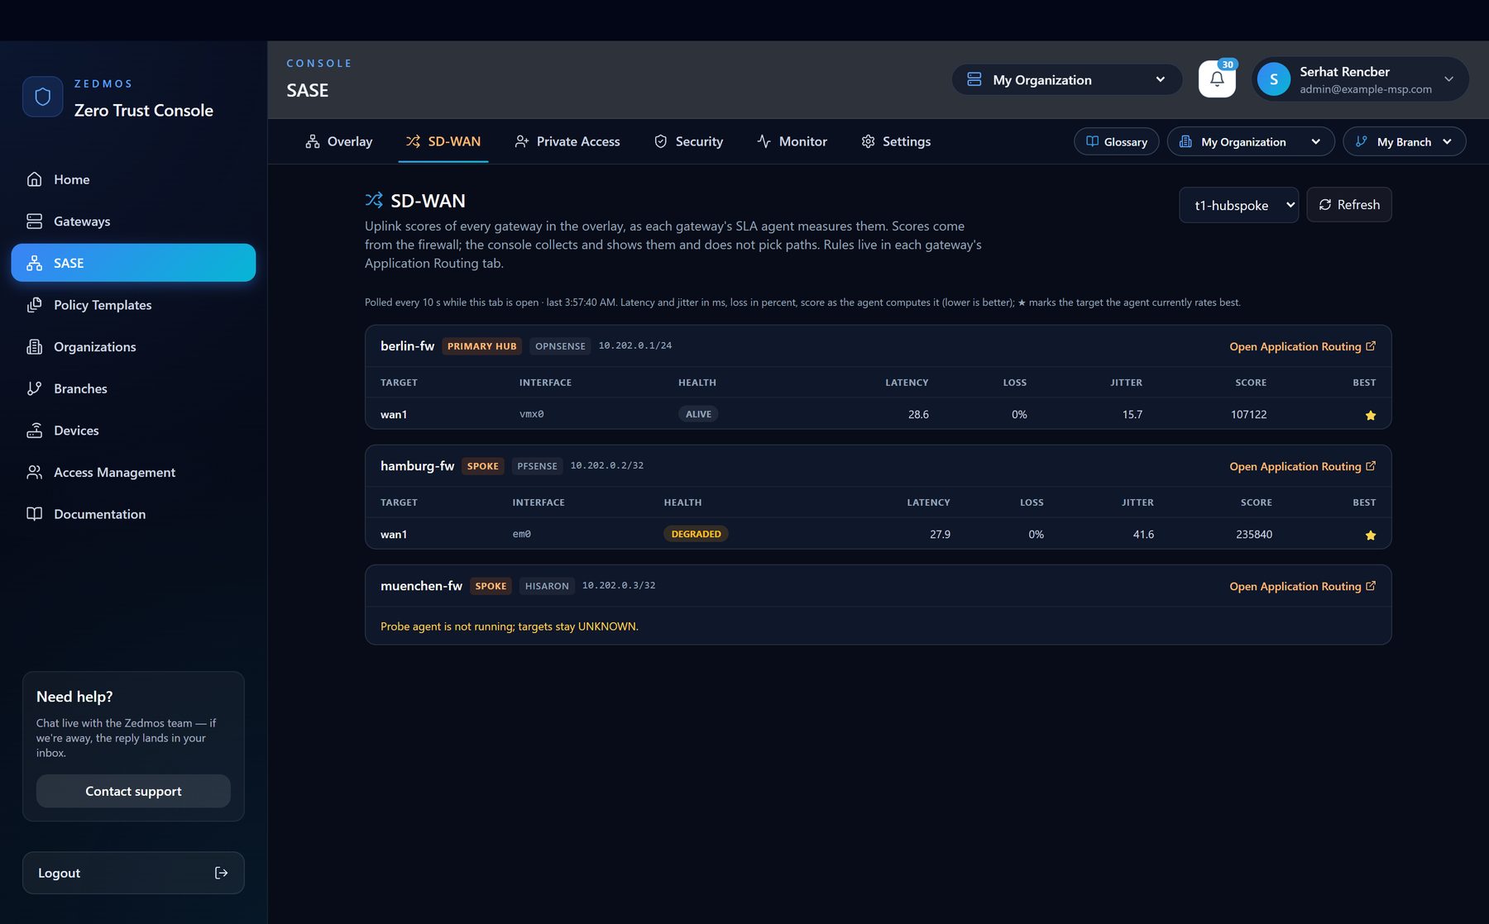Click the Gateways server icon
The width and height of the screenshot is (1489, 924).
coord(34,221)
